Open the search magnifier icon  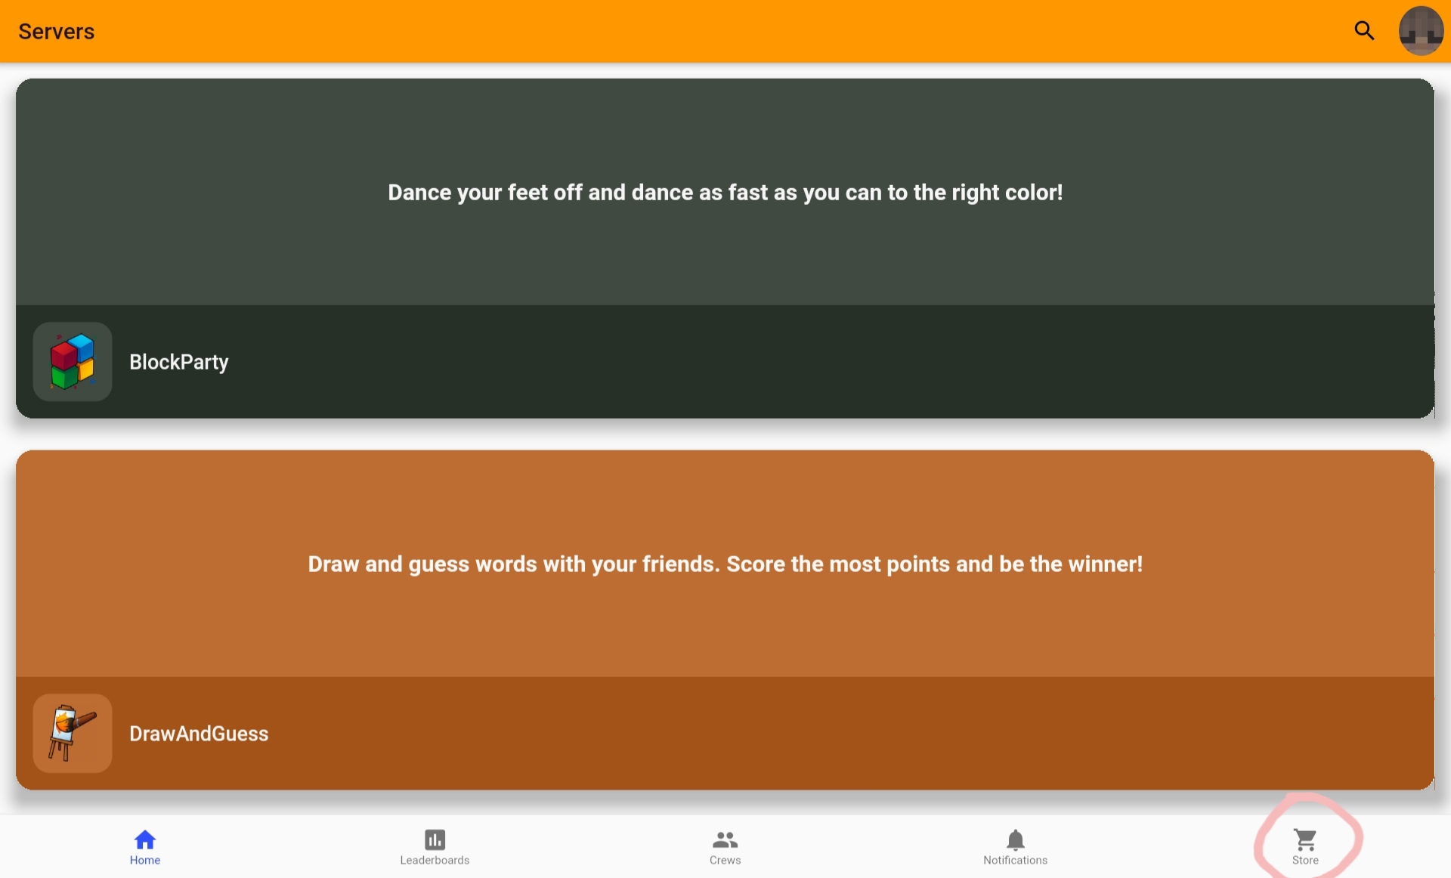(x=1364, y=31)
